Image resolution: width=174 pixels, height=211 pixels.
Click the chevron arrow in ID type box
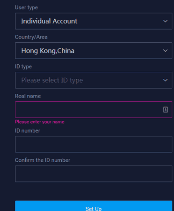tap(165, 80)
